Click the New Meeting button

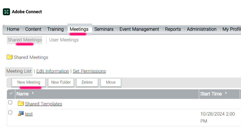point(29,82)
